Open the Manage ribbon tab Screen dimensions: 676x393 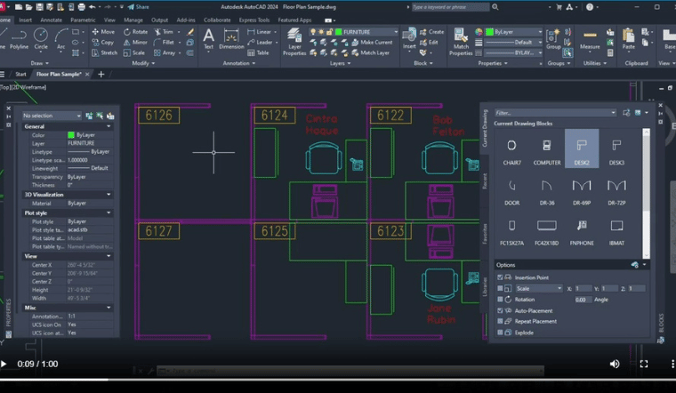click(x=133, y=20)
